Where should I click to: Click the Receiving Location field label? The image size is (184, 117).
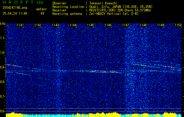pyautogui.click(x=68, y=7)
